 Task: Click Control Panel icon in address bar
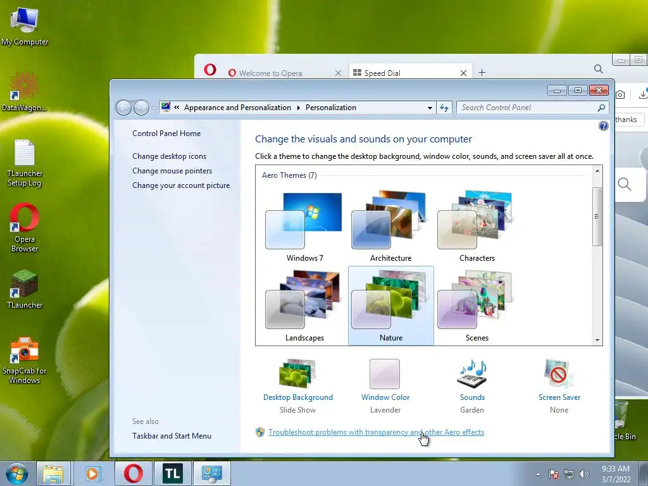[166, 107]
